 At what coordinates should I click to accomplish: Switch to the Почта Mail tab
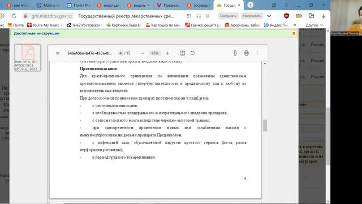click(78, 5)
